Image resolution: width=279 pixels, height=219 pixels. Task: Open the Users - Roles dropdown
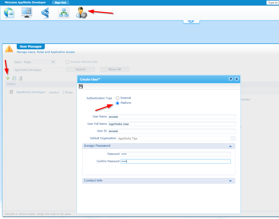point(35,62)
